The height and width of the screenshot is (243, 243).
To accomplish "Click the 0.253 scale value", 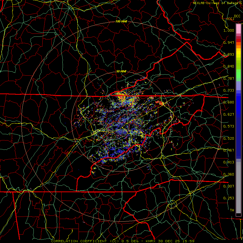I will (229, 198).
